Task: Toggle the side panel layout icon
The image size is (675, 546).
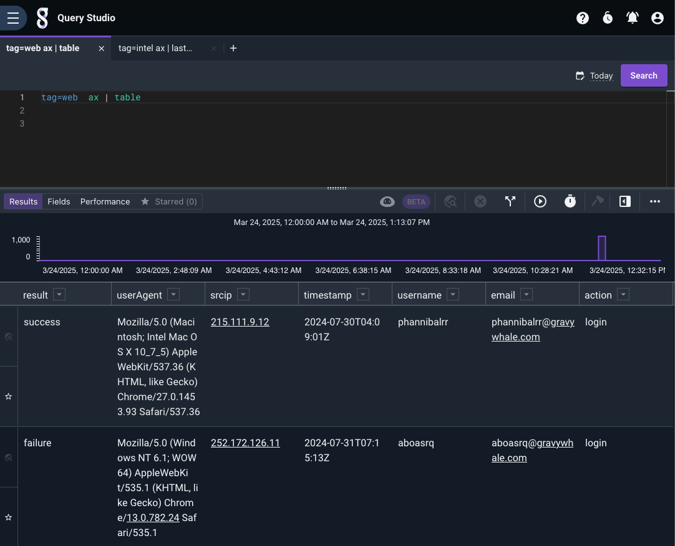Action: pyautogui.click(x=624, y=201)
